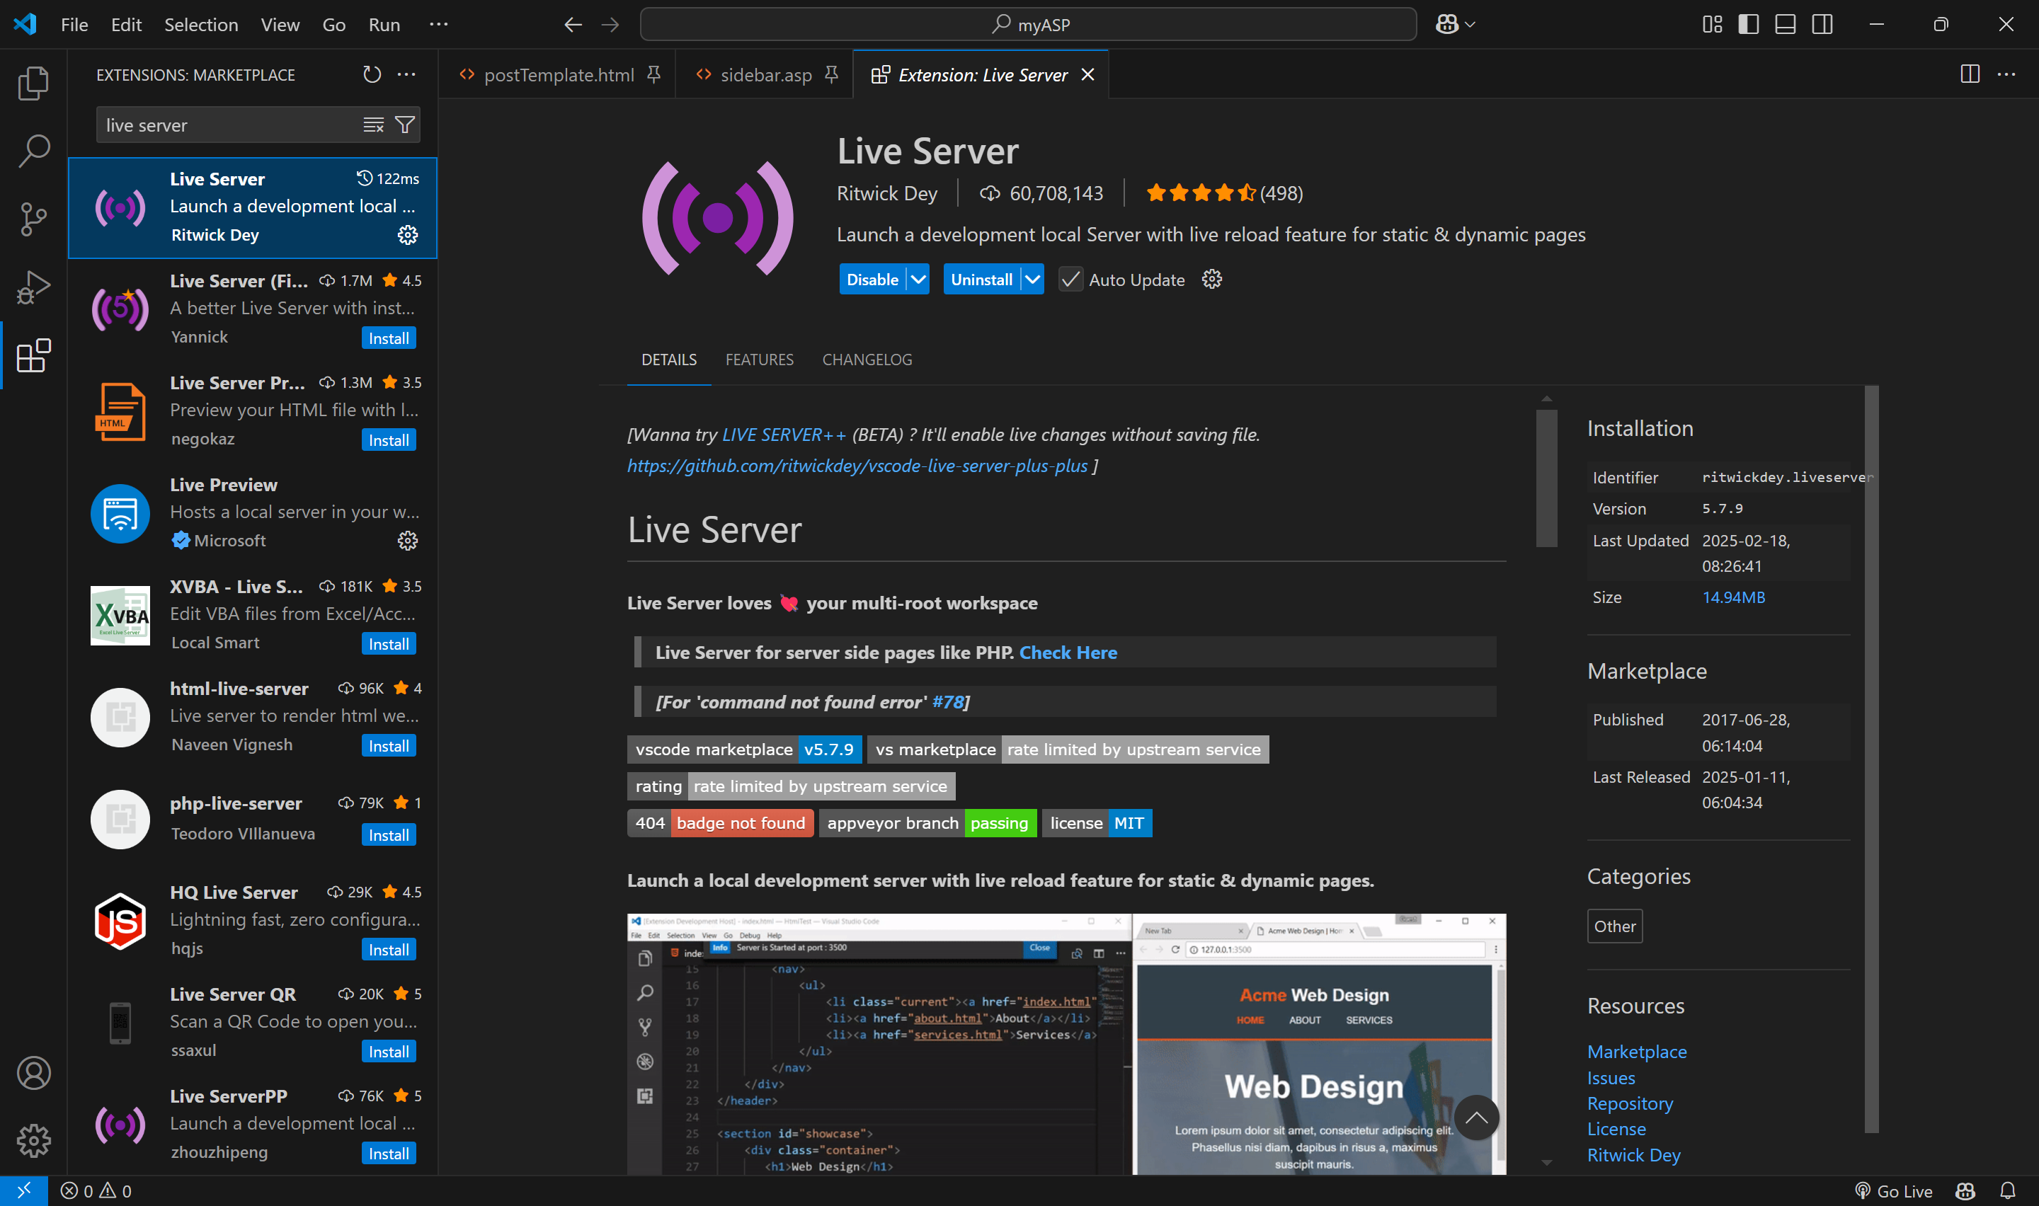This screenshot has height=1206, width=2039.
Task: Open the extension settings gear beside Auto Update
Action: 1211,280
